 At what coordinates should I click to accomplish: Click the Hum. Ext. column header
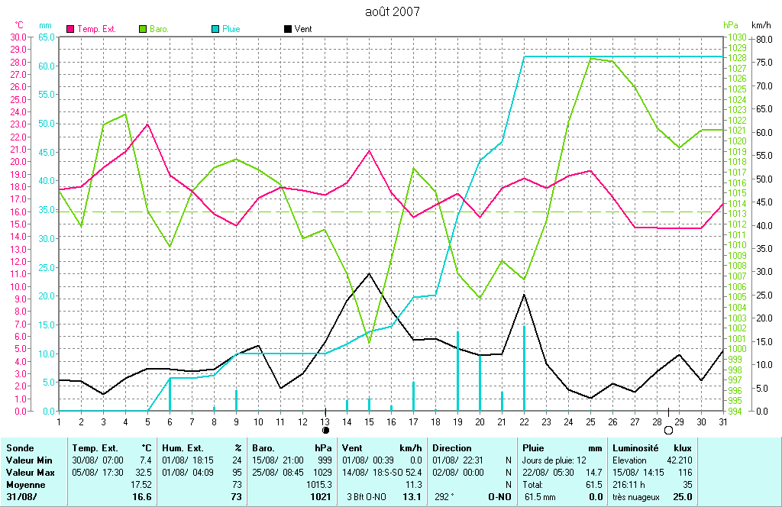183,448
